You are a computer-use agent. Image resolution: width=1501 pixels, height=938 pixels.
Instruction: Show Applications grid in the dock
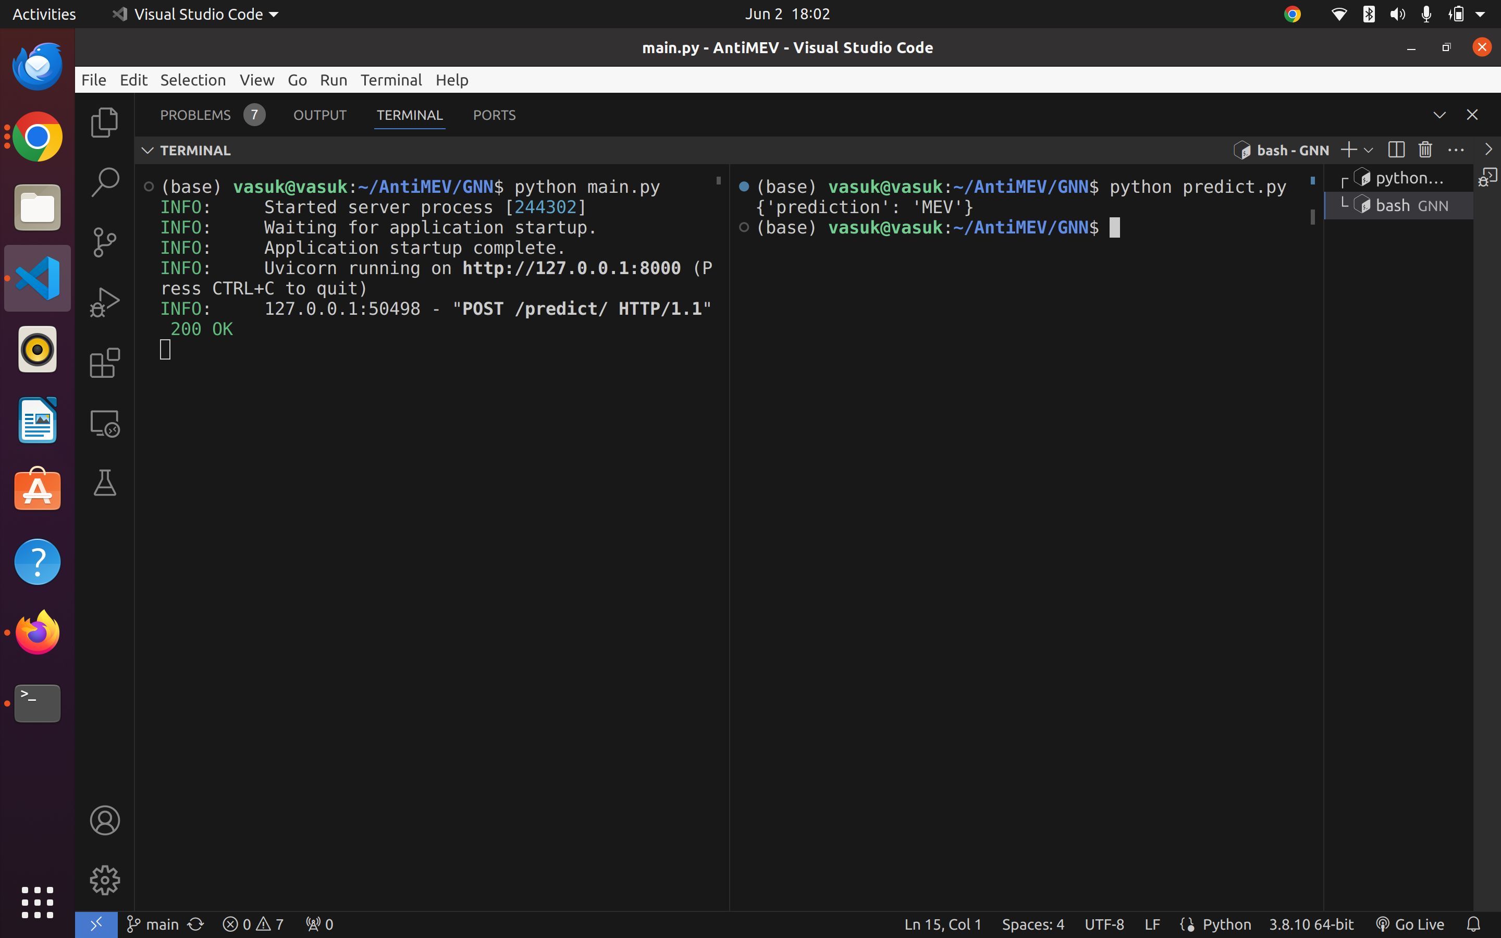coord(37,902)
